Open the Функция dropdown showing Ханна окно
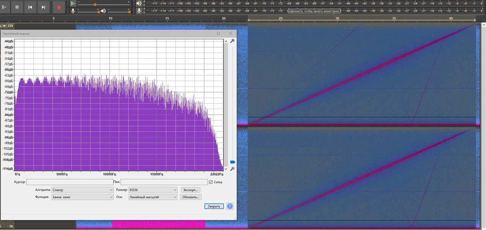 83,197
